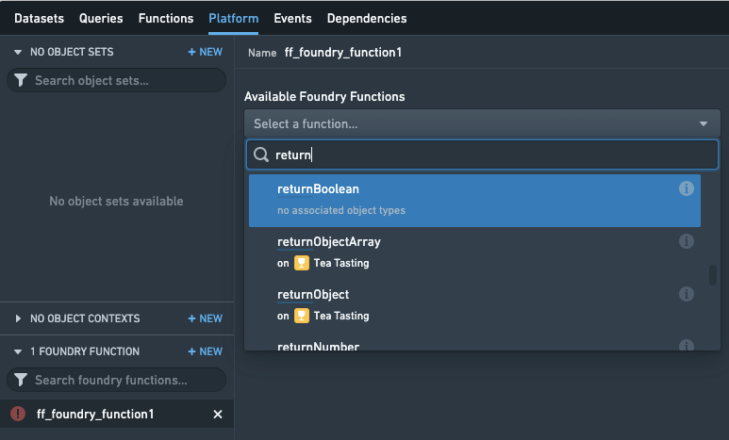Choose the returnBoolean function

(474, 201)
